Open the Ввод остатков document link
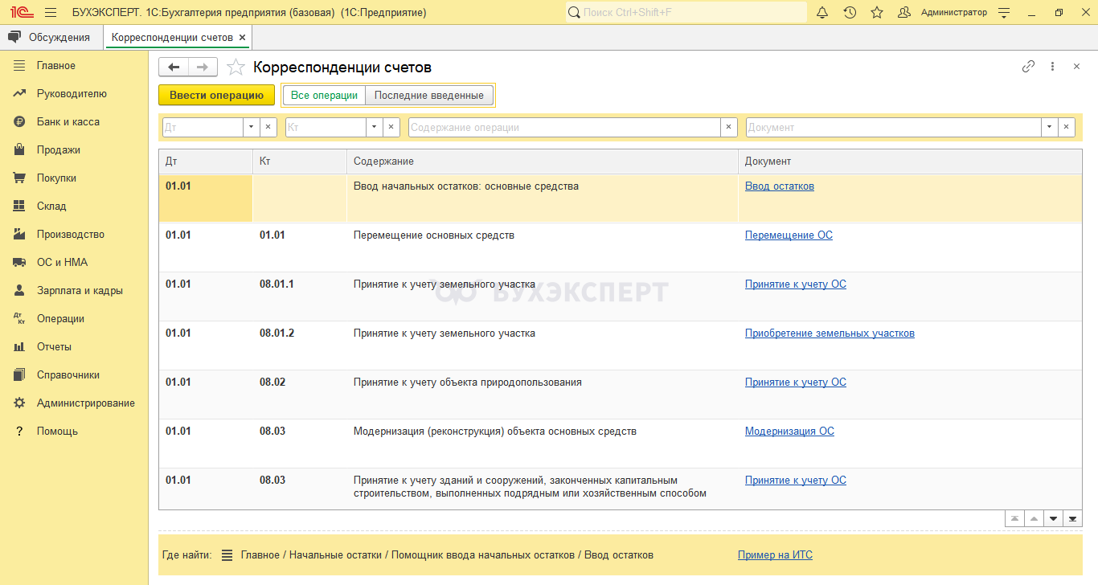 pos(780,186)
